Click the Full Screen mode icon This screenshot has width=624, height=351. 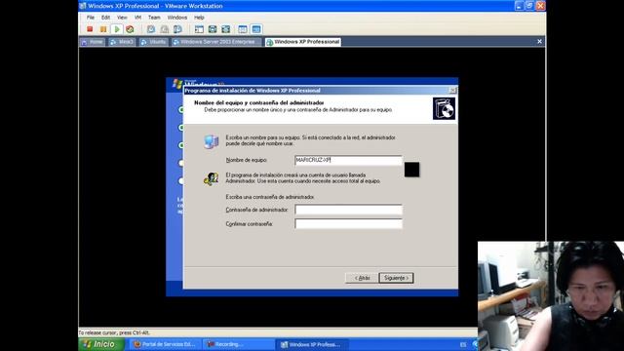225,29
